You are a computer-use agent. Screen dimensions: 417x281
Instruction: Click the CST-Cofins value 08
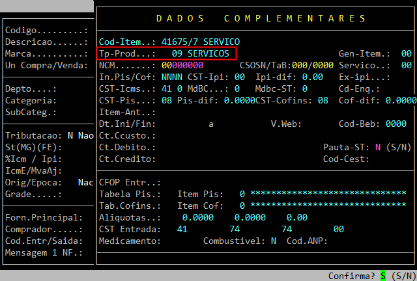coord(323,100)
